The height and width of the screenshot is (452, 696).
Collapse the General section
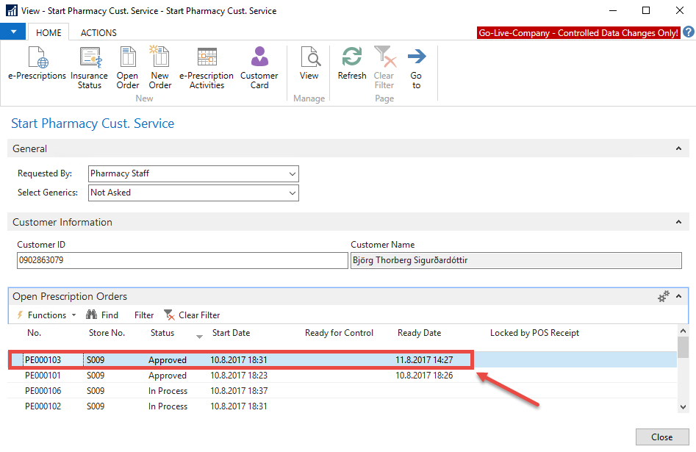tap(678, 149)
